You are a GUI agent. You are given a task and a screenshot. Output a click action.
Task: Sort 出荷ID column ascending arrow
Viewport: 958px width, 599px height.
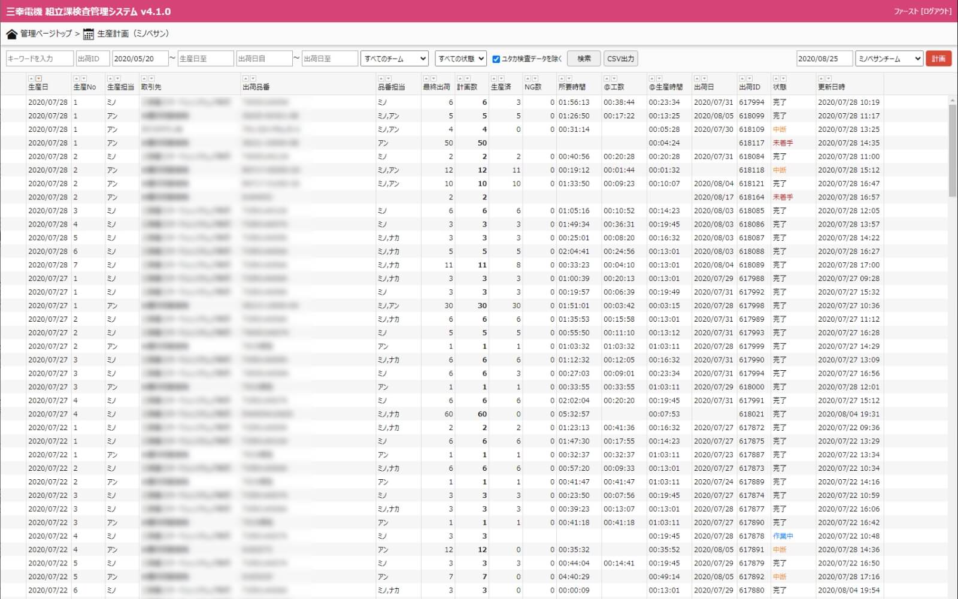742,78
